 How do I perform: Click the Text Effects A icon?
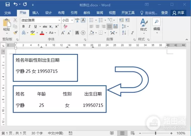click(24, 33)
